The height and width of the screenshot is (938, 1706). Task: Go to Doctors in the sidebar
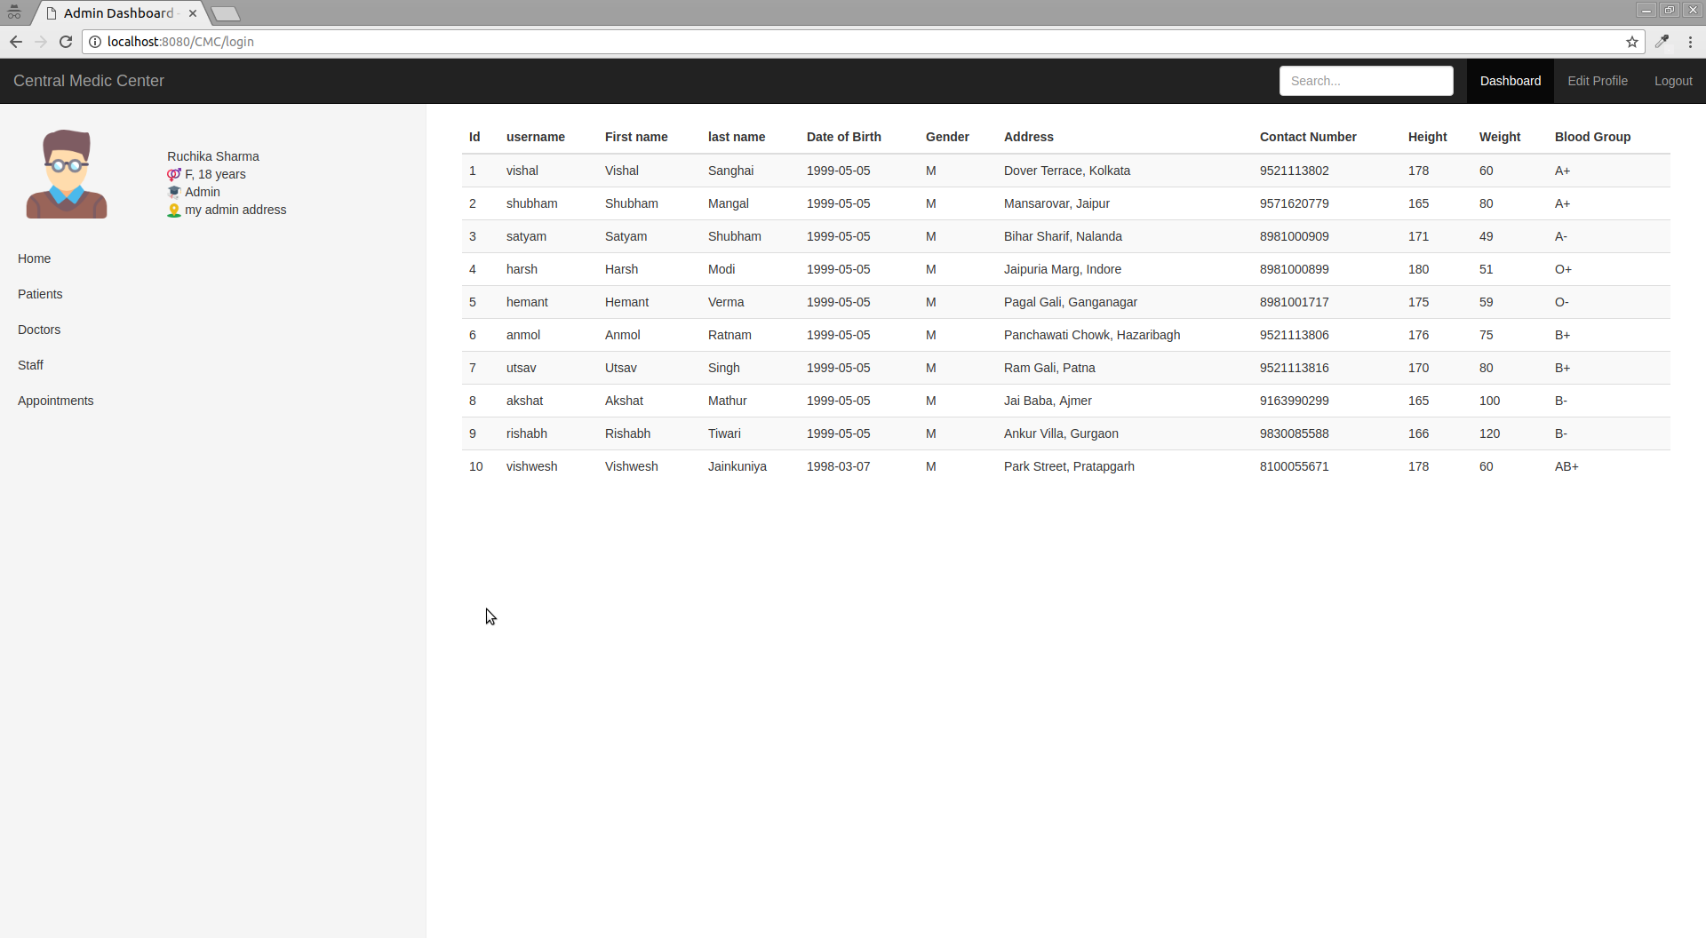coord(39,330)
